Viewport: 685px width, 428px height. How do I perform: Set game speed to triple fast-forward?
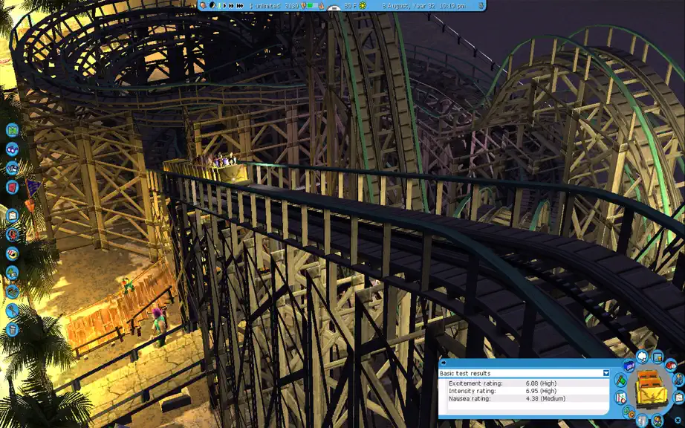coord(240,6)
